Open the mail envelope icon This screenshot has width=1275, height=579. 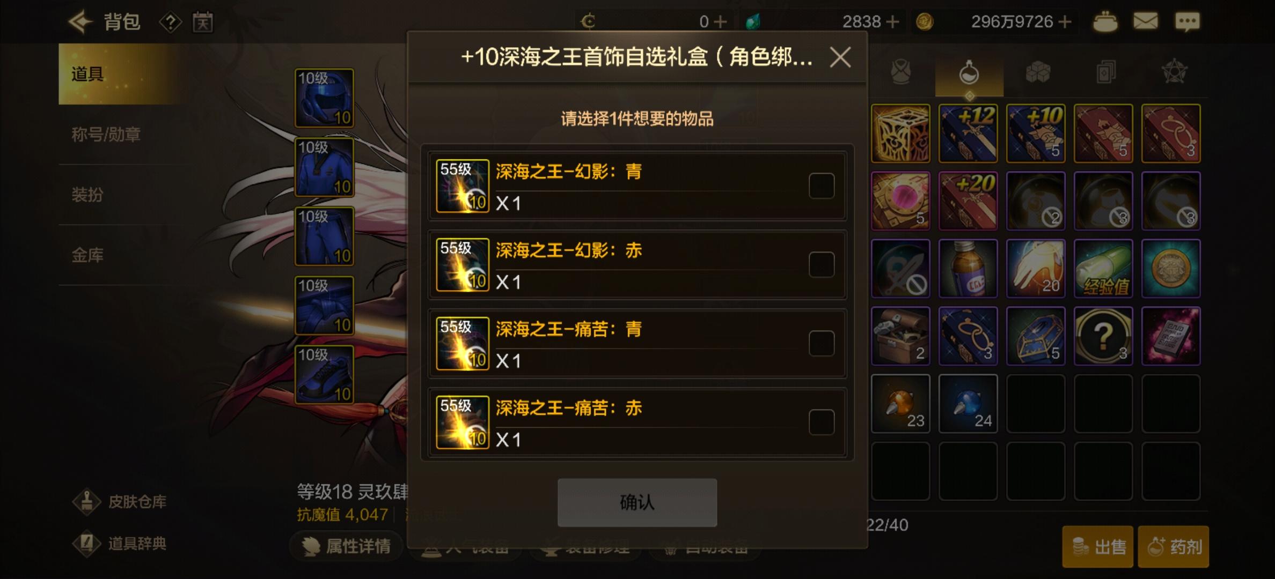point(1145,21)
